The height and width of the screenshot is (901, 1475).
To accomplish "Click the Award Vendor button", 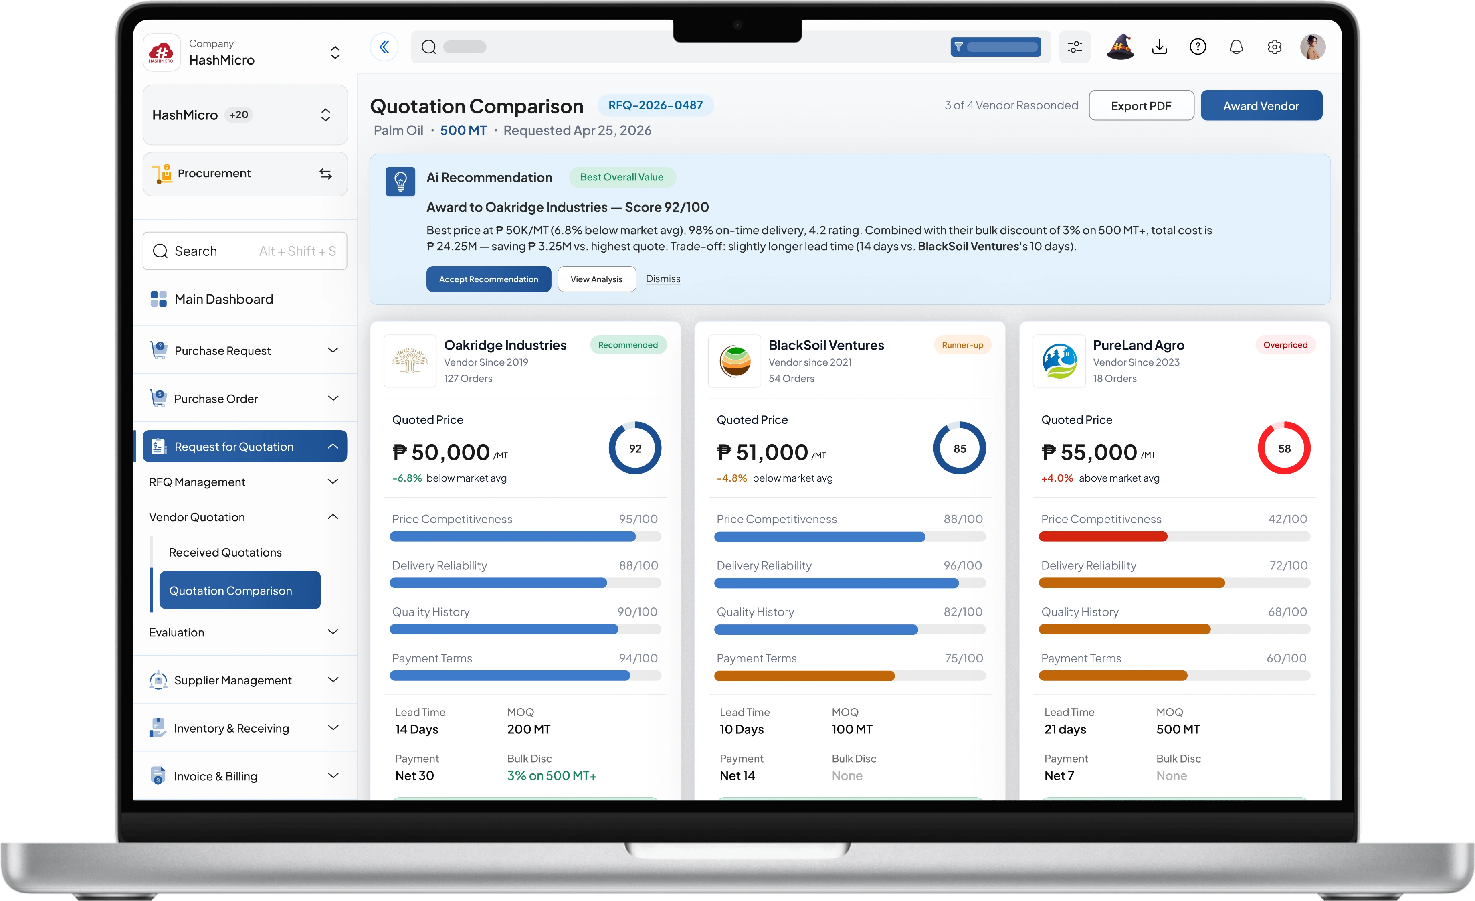I will tap(1261, 105).
